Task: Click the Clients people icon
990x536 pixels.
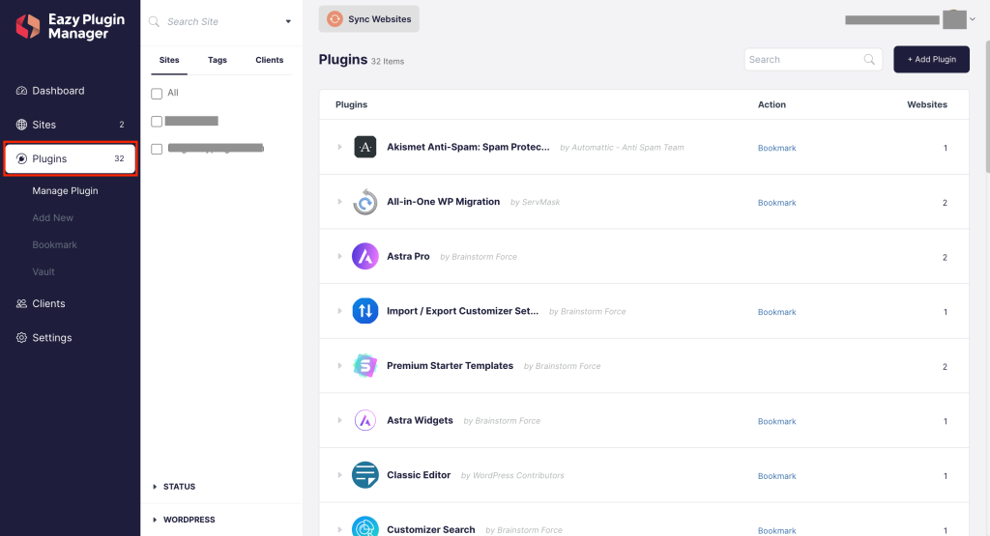Action: coord(21,304)
